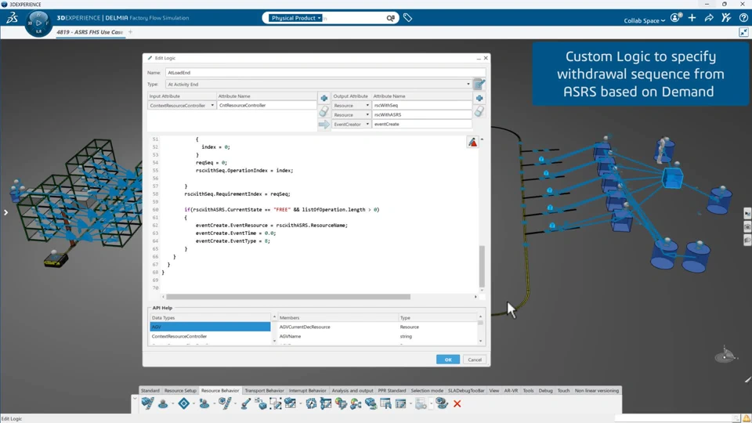Click the code editor horizontal scrollbar
The height and width of the screenshot is (423, 752).
tap(288, 297)
